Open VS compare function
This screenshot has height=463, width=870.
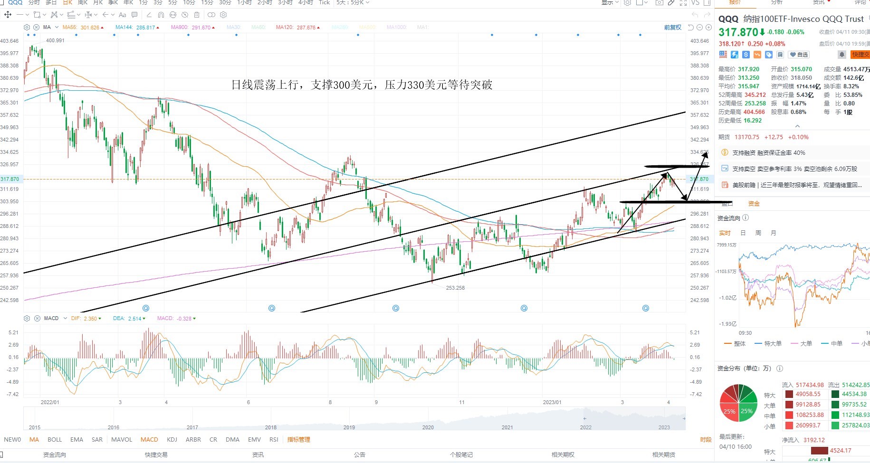coord(695,2)
